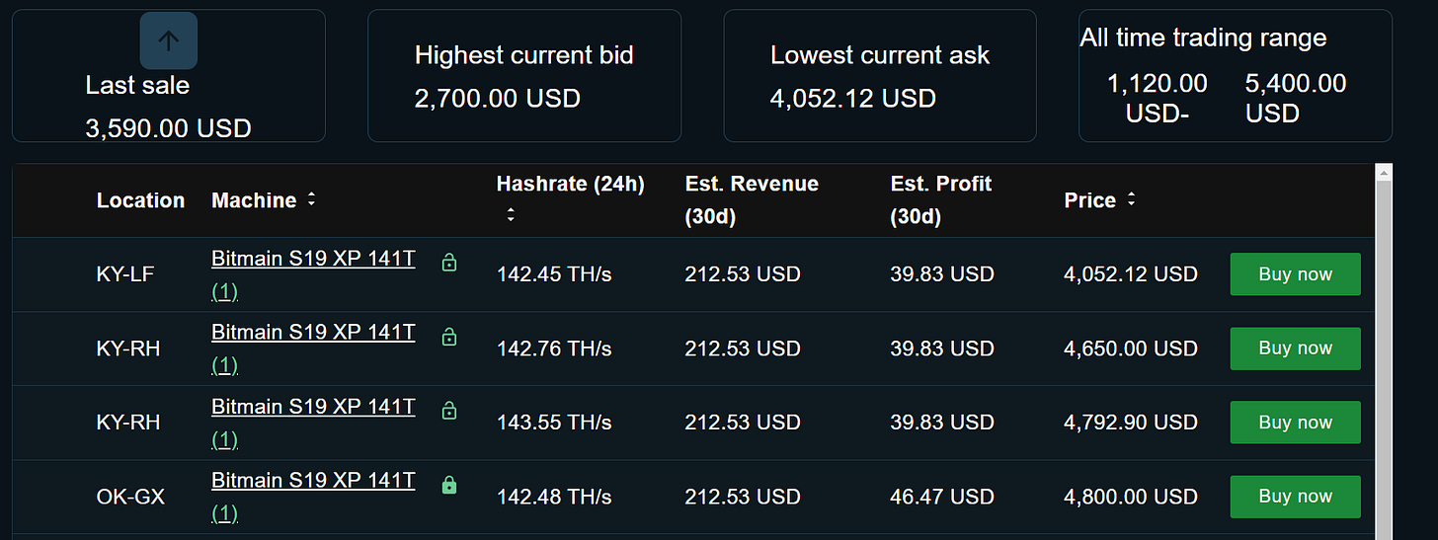Screen dimensions: 1438x540
Task: Open the (1) count link in the OK-GX row
Action: 225,514
